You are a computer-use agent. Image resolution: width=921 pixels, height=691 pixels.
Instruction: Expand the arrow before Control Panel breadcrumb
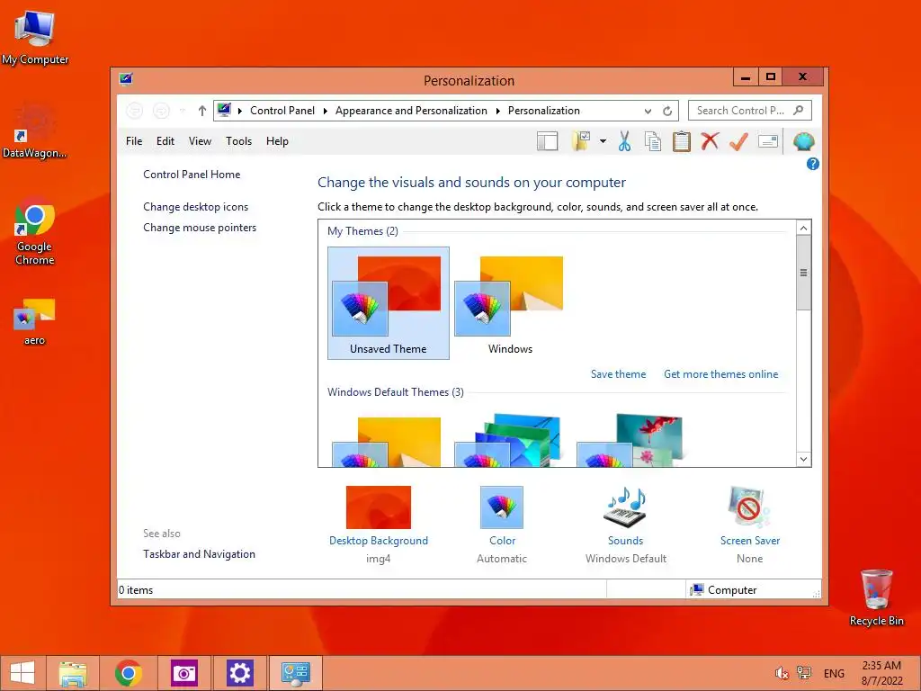pos(239,111)
